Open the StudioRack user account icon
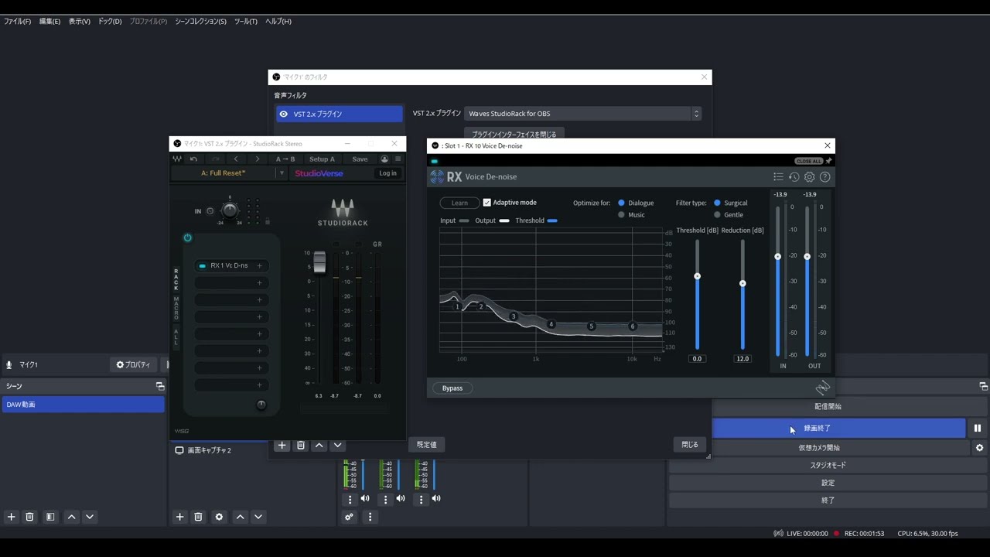 click(384, 159)
